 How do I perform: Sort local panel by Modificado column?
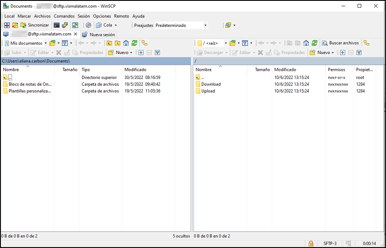coord(149,70)
